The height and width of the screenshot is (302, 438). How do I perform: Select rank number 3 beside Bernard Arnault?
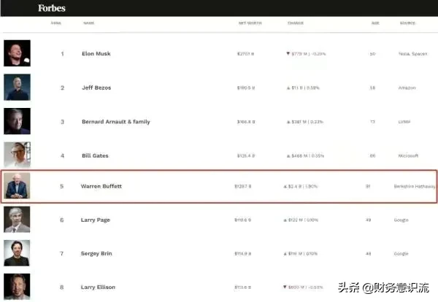tap(62, 122)
